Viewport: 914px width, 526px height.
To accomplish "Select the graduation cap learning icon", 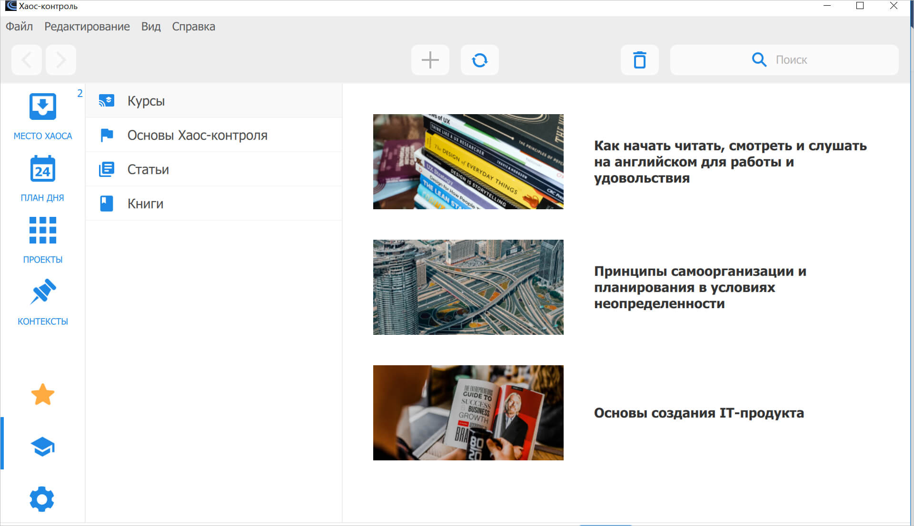I will (43, 447).
